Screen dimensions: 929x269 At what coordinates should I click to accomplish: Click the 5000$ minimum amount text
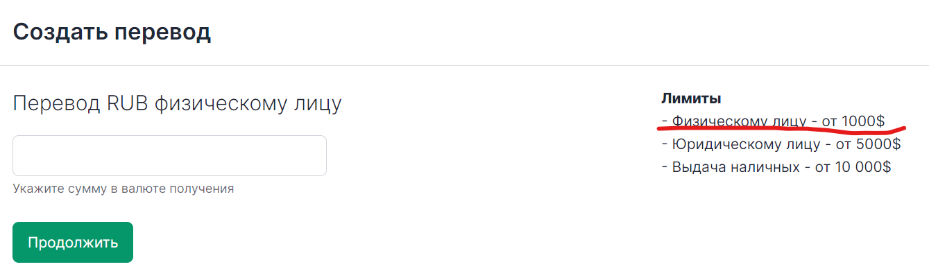point(878,144)
